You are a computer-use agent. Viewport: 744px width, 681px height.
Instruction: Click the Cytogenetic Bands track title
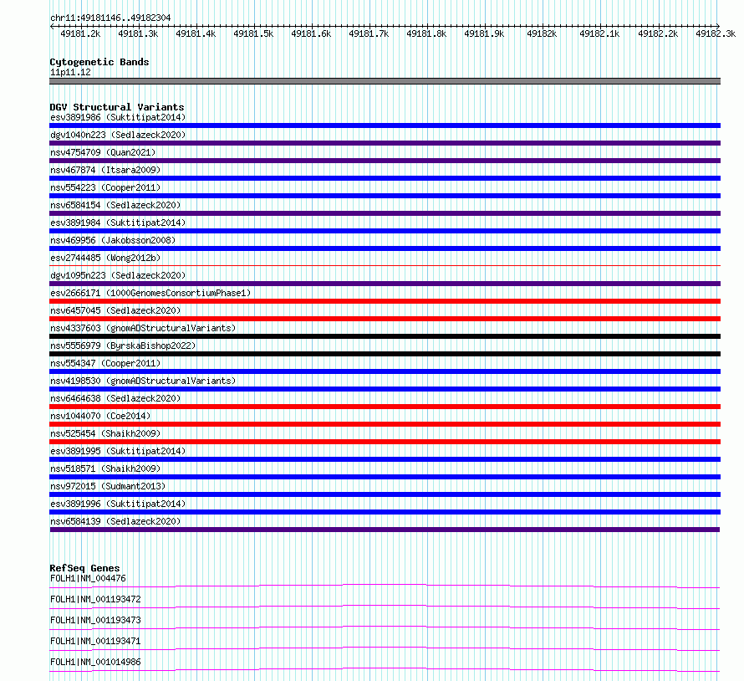[x=99, y=62]
